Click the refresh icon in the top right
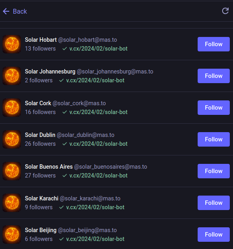The height and width of the screenshot is (249, 233). (225, 11)
